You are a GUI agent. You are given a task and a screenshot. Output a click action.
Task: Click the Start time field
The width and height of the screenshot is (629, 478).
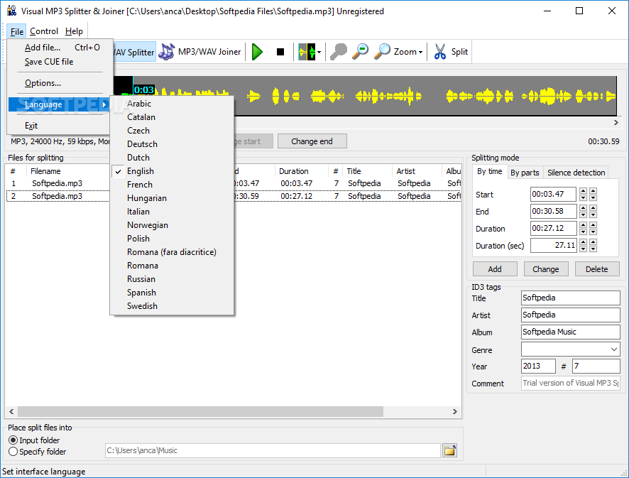pyautogui.click(x=553, y=194)
